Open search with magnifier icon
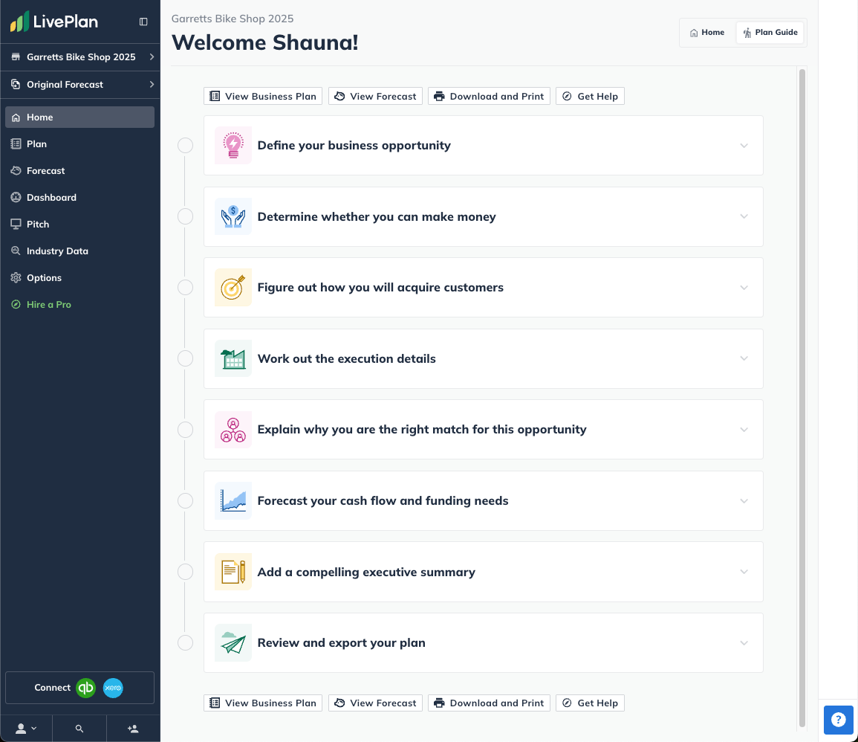 pos(79,729)
